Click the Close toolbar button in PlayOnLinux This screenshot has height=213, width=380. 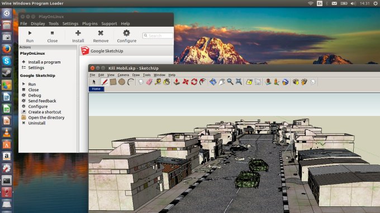coord(53,36)
